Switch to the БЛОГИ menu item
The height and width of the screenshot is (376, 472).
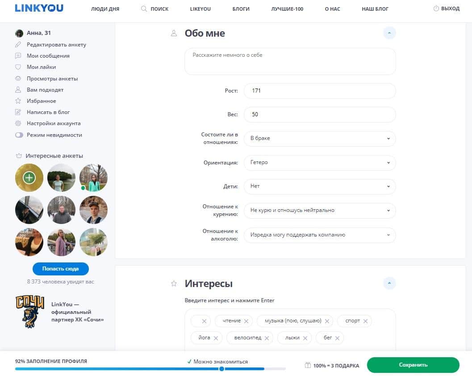(x=241, y=8)
